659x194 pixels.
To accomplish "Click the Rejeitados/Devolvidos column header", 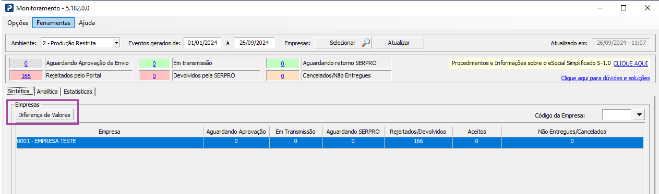I will tap(418, 132).
